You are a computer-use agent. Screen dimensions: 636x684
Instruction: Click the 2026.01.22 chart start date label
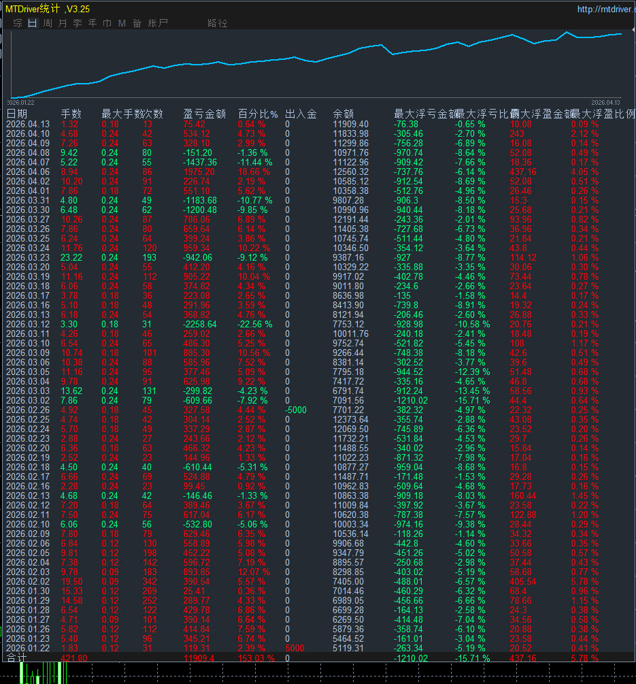21,102
